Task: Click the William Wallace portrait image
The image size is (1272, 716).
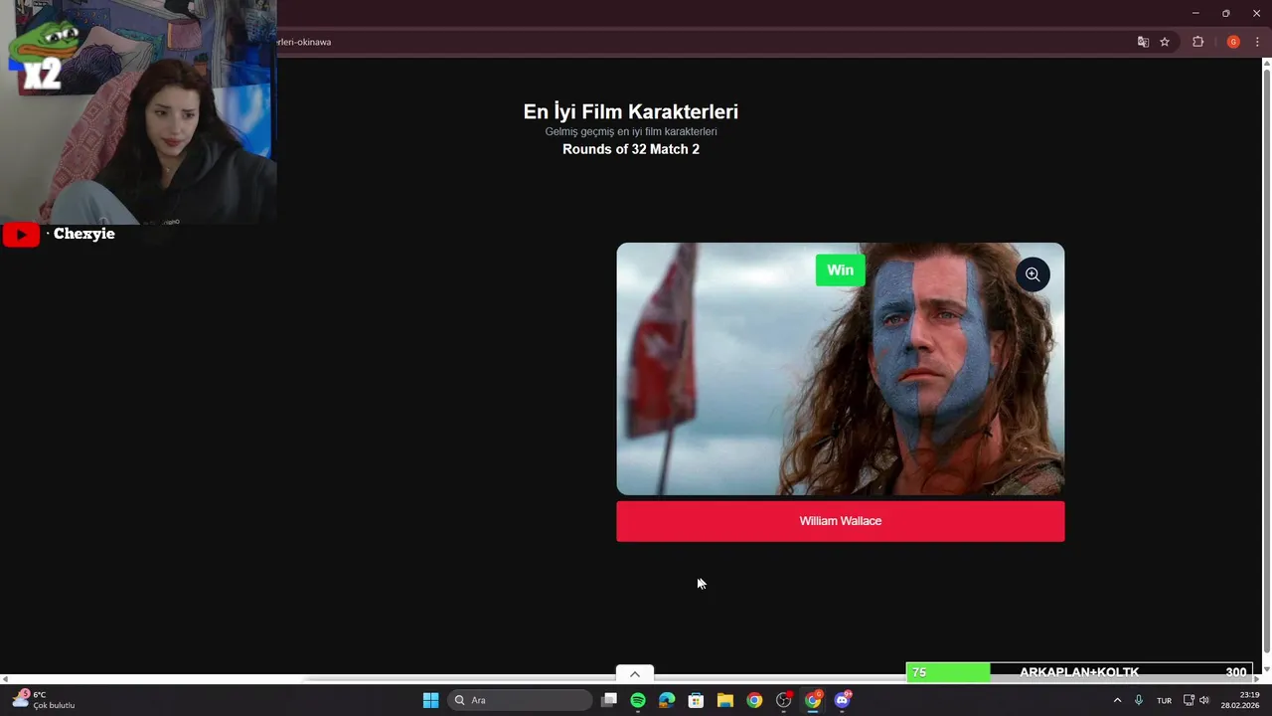Action: (x=841, y=369)
